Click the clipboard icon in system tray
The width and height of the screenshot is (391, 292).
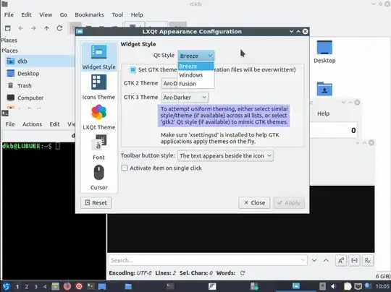pyautogui.click(x=347, y=286)
